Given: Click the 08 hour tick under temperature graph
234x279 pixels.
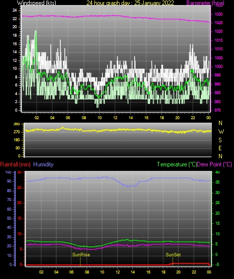Looking at the screenshot, I should [87, 272].
